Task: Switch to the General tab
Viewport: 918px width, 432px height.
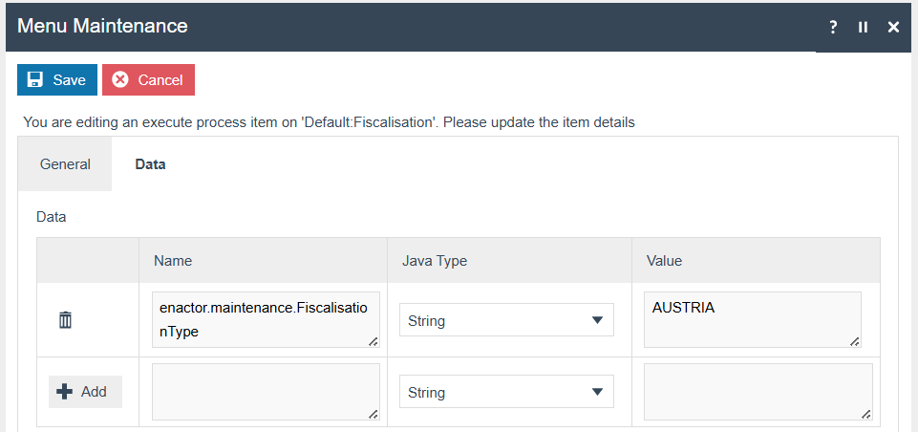Action: 65,164
